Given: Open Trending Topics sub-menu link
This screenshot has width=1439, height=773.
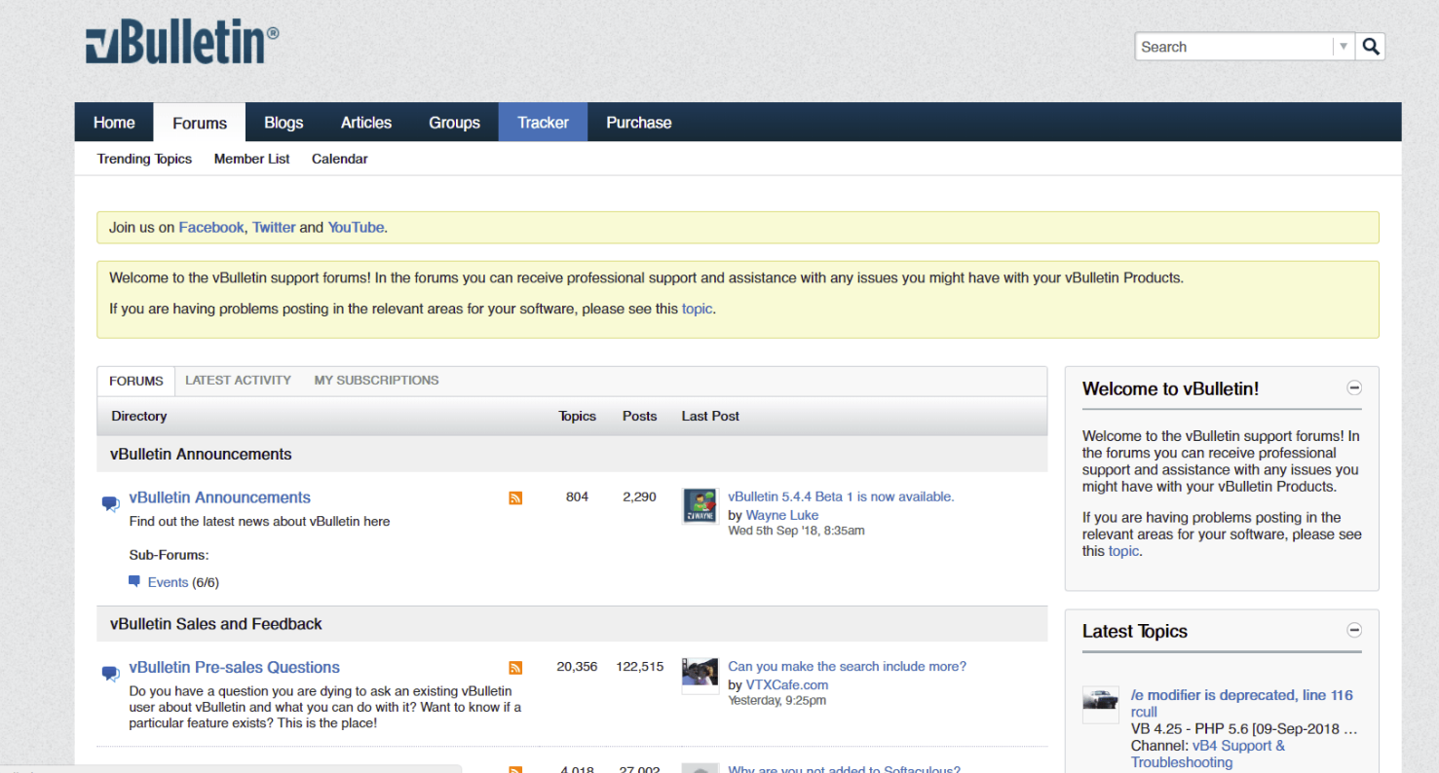Looking at the screenshot, I should click(x=144, y=159).
